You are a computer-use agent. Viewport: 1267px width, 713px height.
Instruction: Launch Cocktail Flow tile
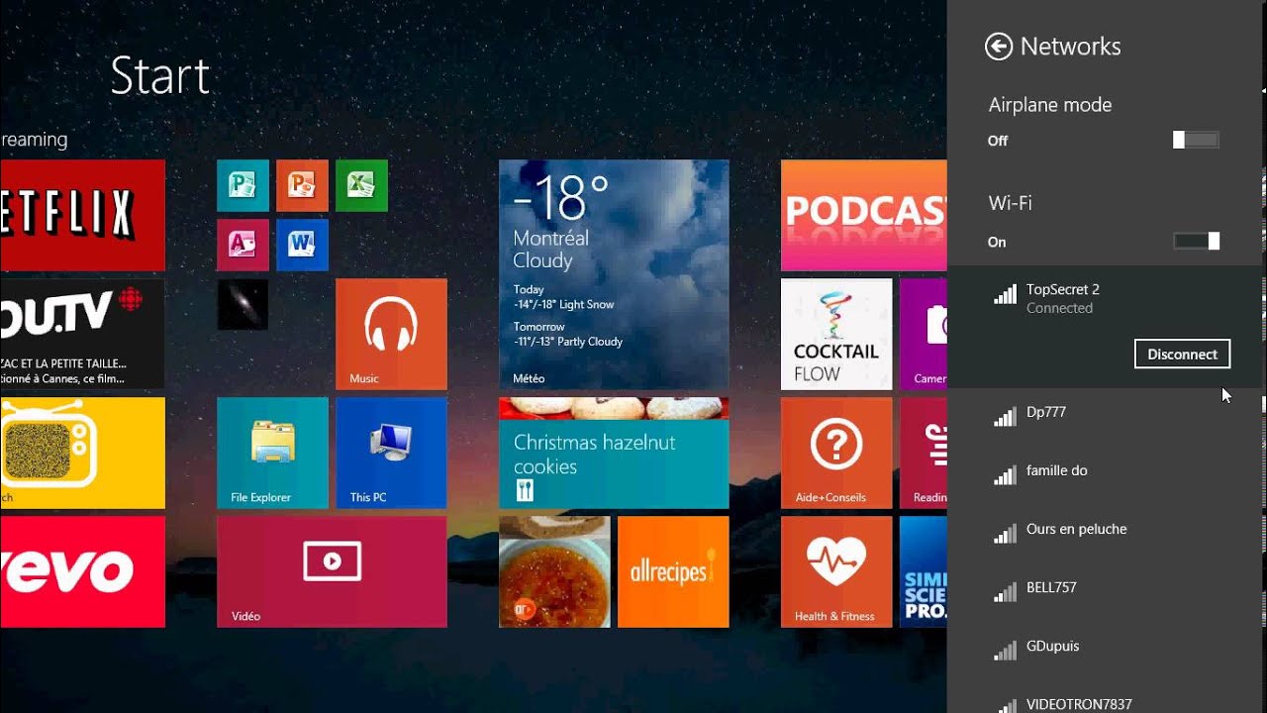coord(836,334)
